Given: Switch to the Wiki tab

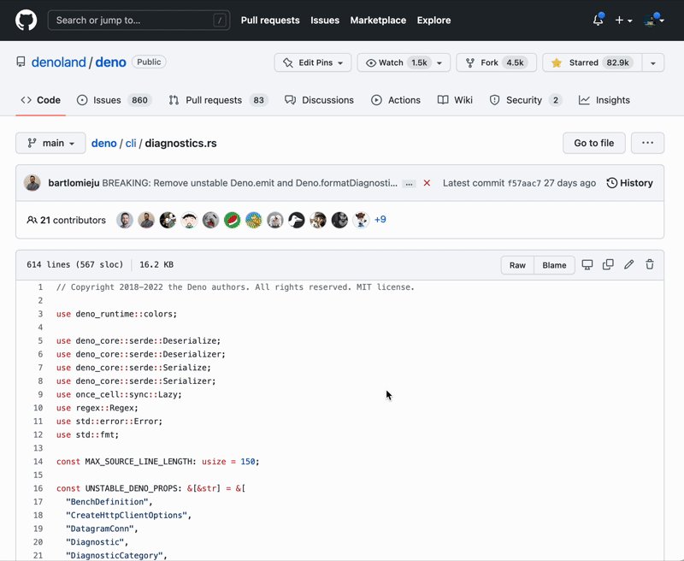Looking at the screenshot, I should pyautogui.click(x=455, y=100).
